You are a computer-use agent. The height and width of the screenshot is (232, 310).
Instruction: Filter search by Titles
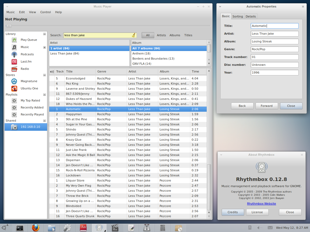click(188, 35)
